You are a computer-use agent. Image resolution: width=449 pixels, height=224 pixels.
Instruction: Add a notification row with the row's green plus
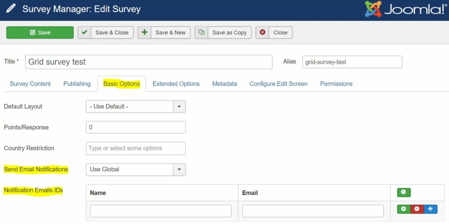(403, 209)
